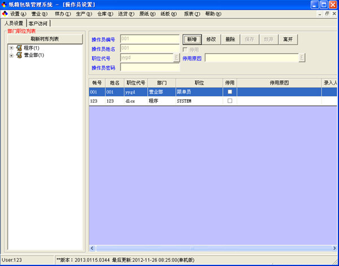The image size is (339, 266).
Task: Click the 程序 department tree icon
Action: [19, 48]
